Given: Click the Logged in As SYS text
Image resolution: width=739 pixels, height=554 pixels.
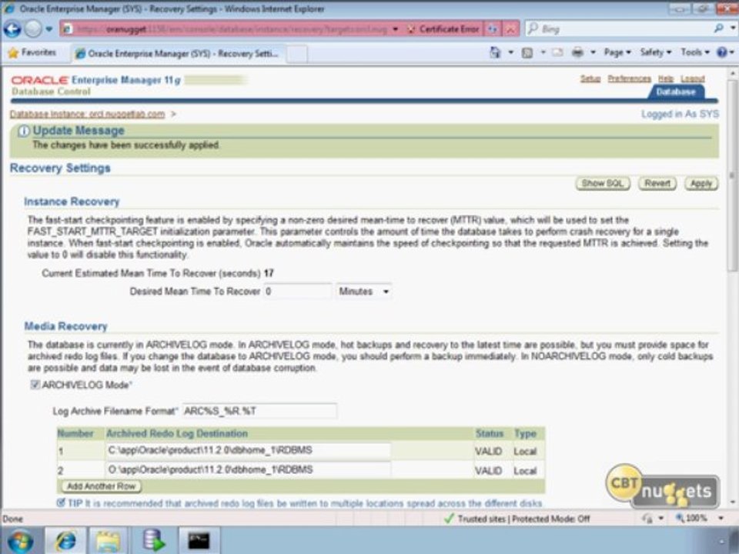Looking at the screenshot, I should coord(680,114).
